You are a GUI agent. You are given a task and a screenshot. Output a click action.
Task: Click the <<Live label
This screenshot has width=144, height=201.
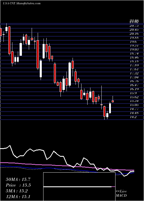[x=121, y=192]
